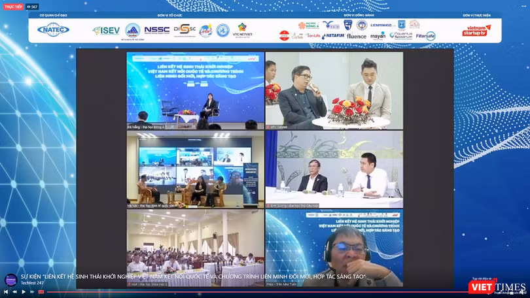Click the LIENMINHSO logo

[382, 25]
